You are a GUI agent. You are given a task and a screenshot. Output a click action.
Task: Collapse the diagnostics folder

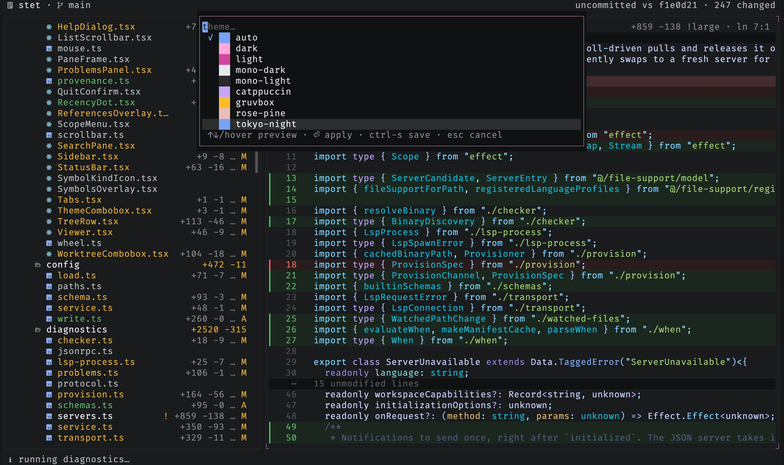point(38,330)
